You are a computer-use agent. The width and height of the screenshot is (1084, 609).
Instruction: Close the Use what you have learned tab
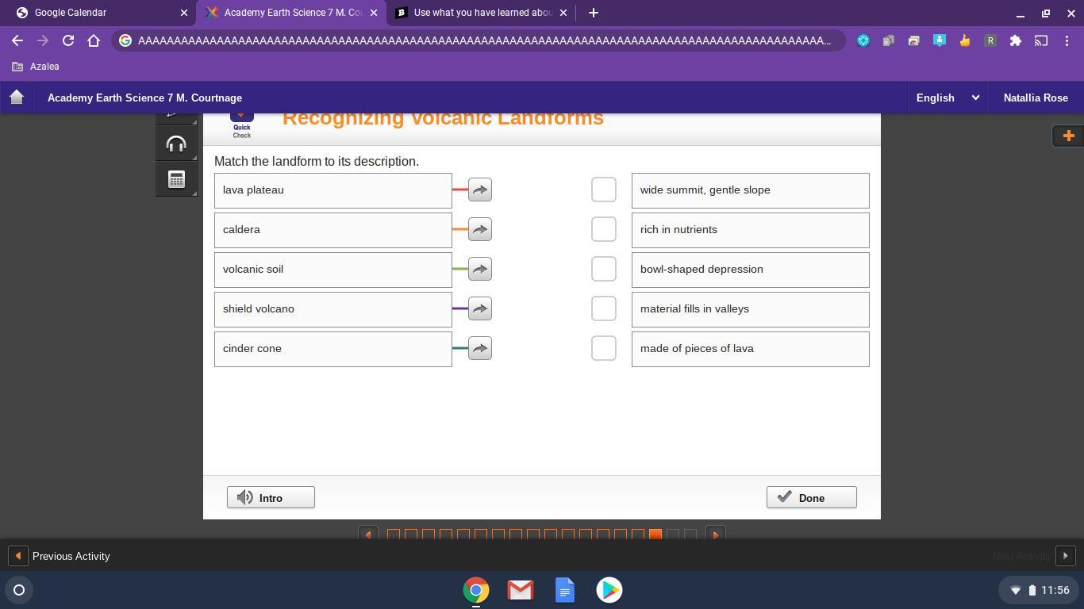pos(563,13)
